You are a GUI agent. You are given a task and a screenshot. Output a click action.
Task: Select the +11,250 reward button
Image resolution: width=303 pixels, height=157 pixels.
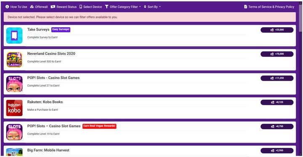277,78
